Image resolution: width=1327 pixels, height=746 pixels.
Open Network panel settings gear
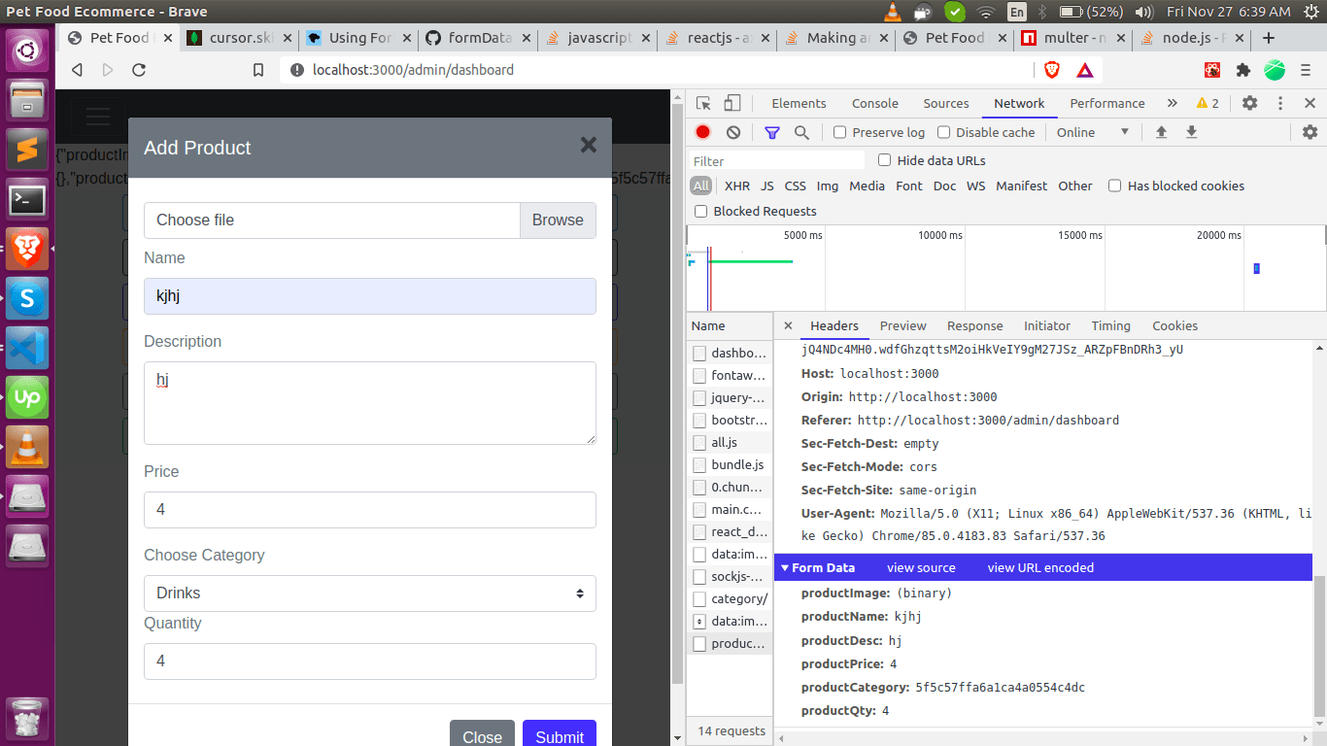pos(1310,132)
